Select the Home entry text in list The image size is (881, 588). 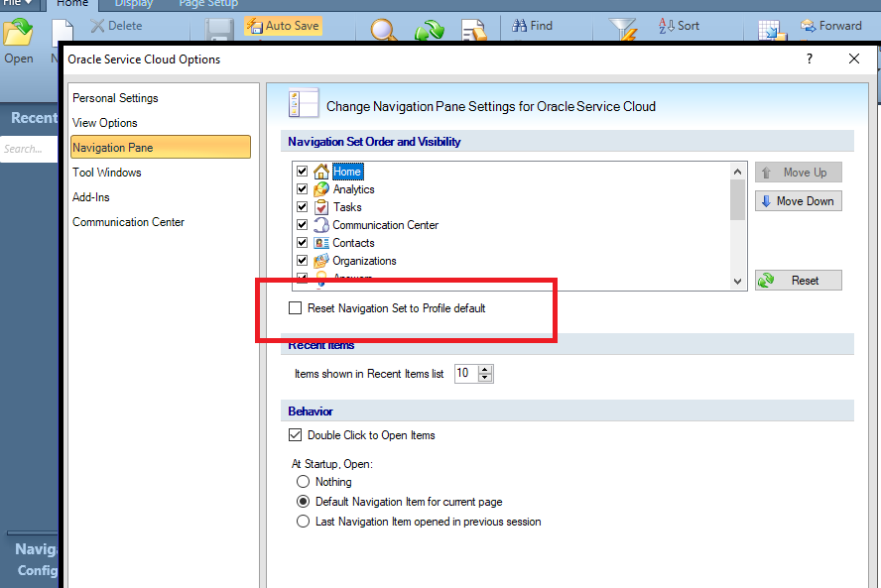pyautogui.click(x=348, y=172)
